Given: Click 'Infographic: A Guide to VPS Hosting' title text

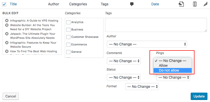Looking at the screenshot, I should coord(34,21).
